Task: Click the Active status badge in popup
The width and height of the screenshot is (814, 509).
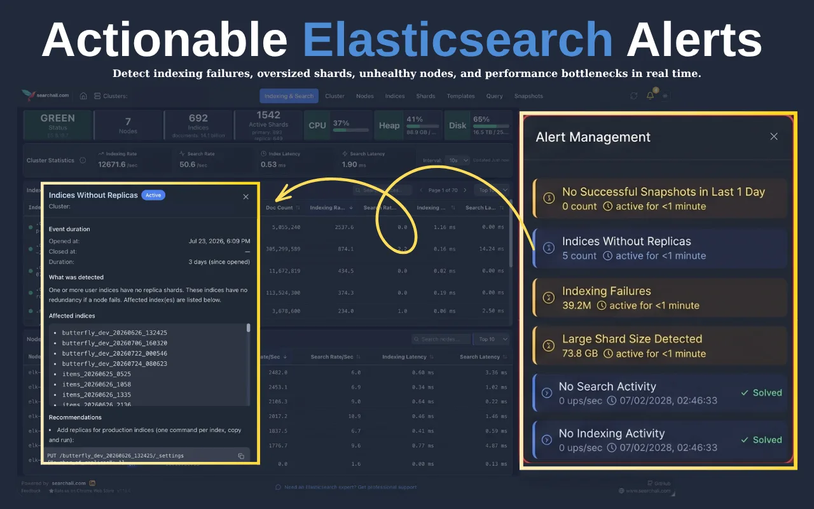Action: (x=153, y=195)
